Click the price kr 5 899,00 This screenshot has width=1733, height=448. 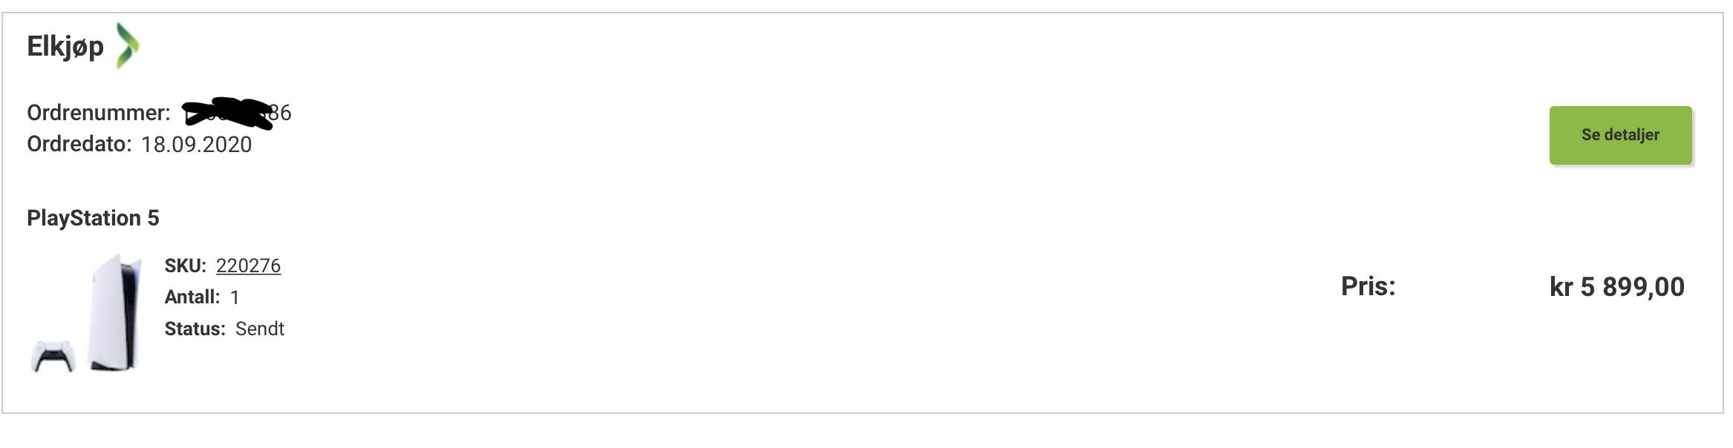click(1616, 287)
